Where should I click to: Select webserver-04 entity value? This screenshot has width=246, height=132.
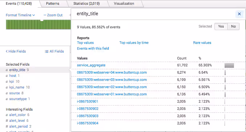[112, 73]
